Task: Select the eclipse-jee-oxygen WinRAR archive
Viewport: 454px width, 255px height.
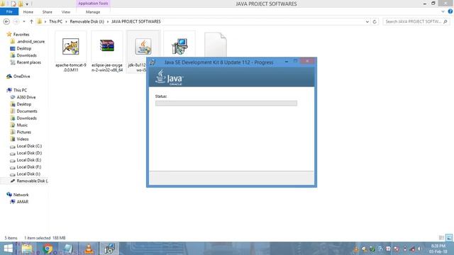Action: (x=107, y=52)
